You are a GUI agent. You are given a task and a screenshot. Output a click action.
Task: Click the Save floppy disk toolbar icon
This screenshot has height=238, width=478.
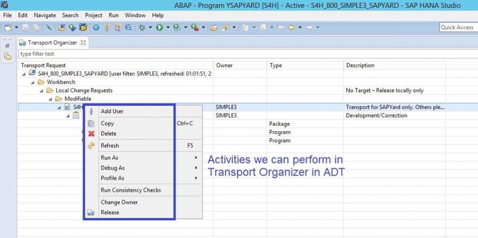pyautogui.click(x=25, y=27)
